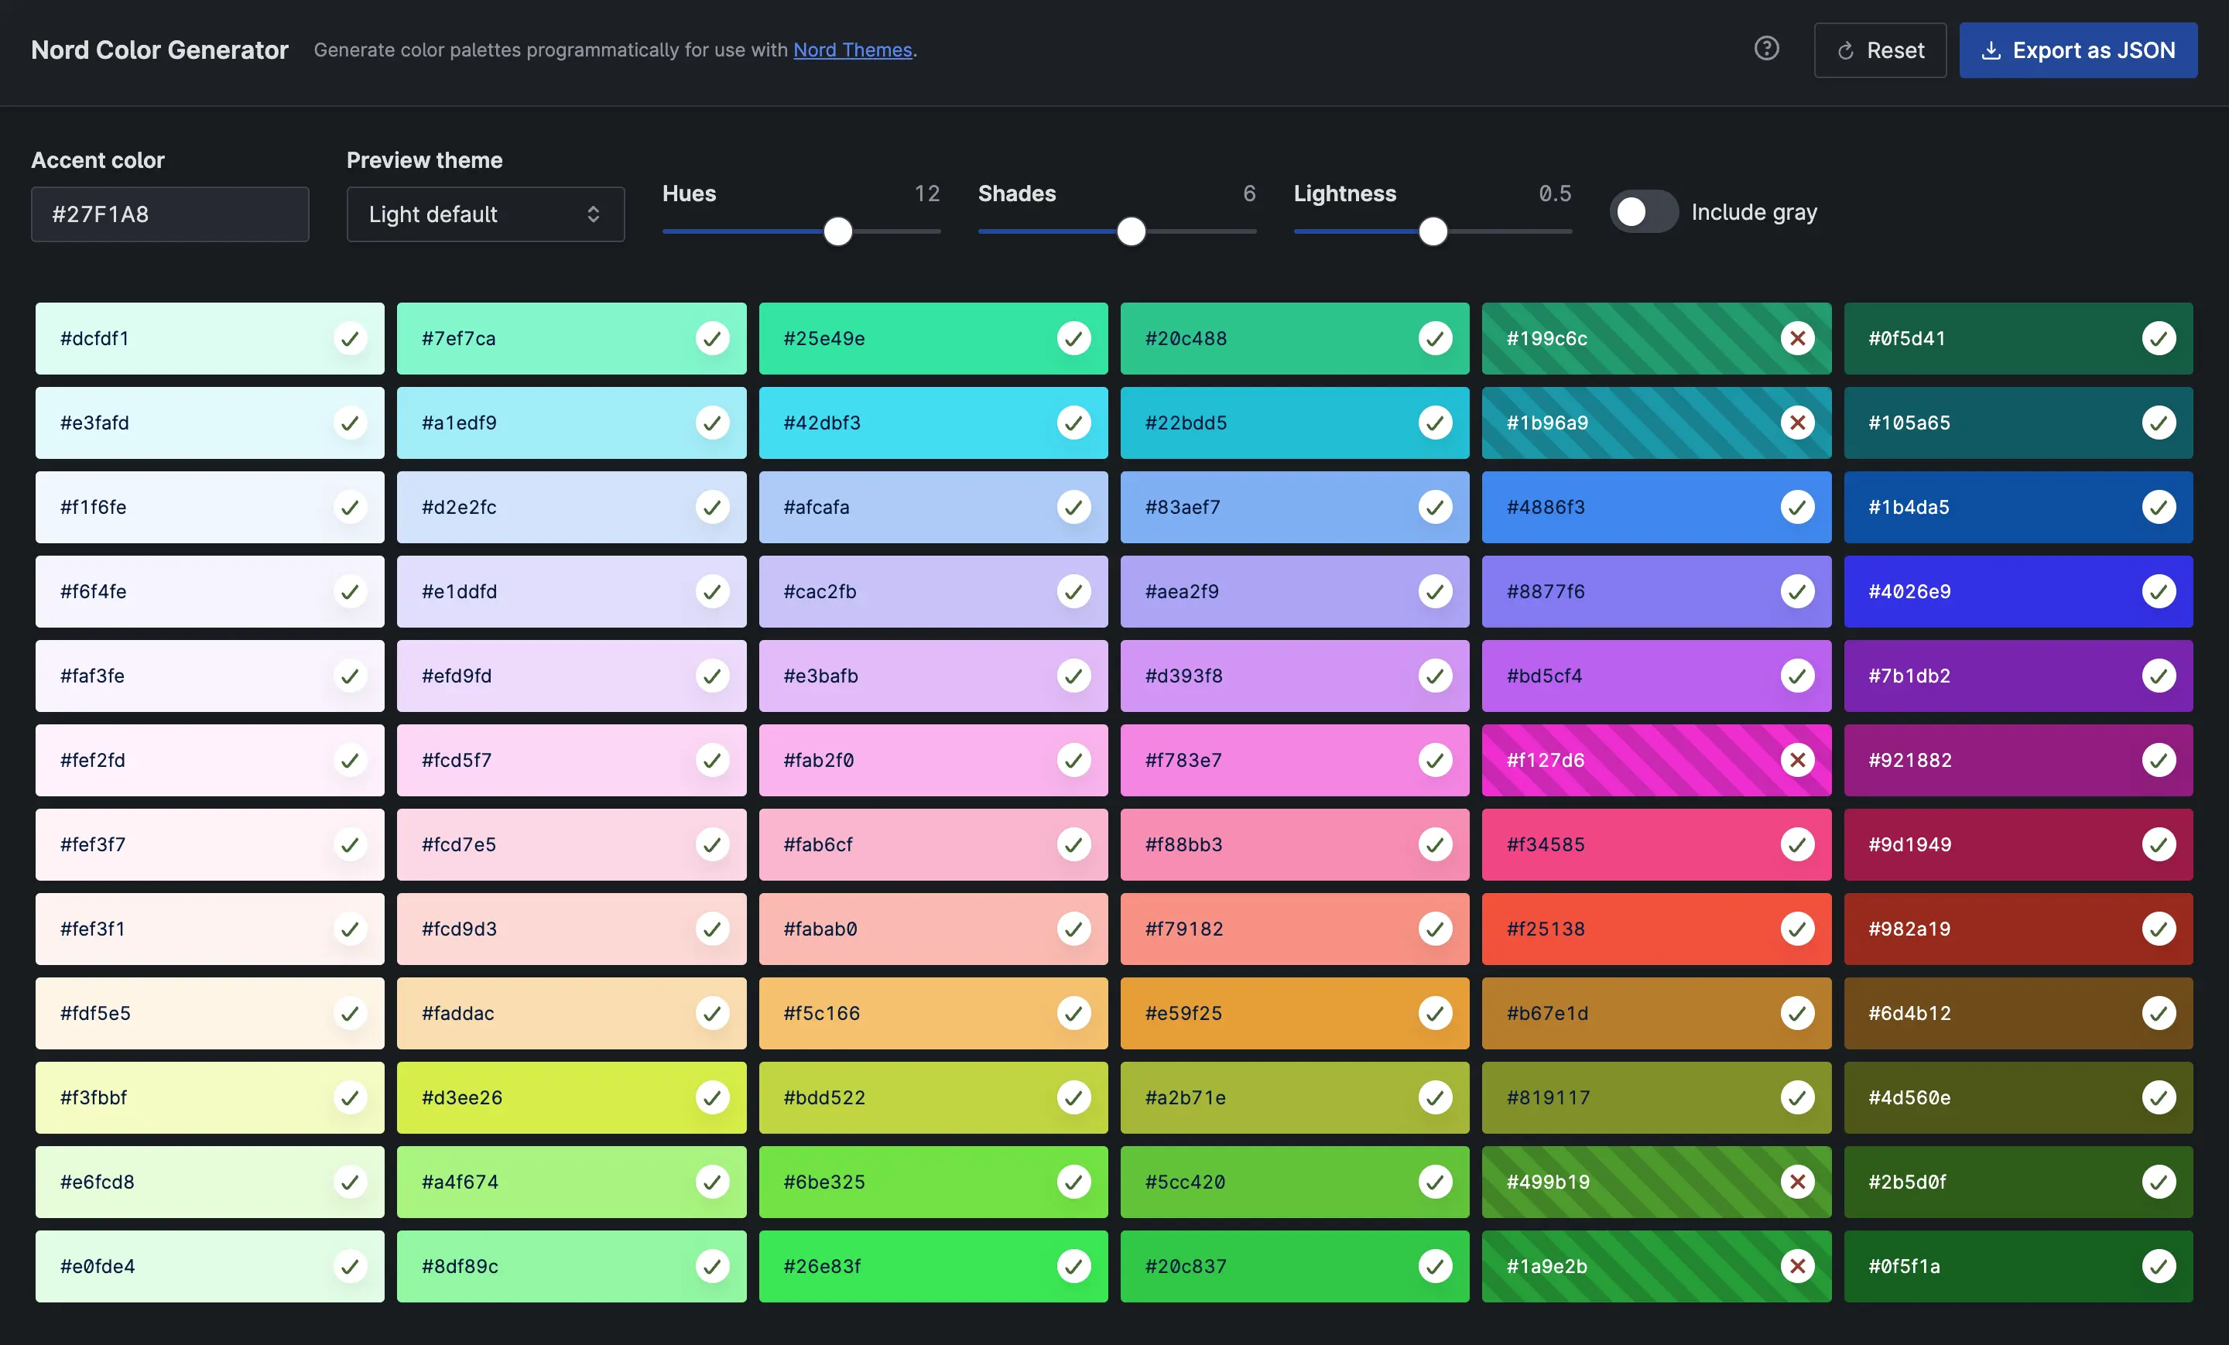Image resolution: width=2229 pixels, height=1345 pixels.
Task: Click the Light default dropdown chevrons
Action: 594,214
